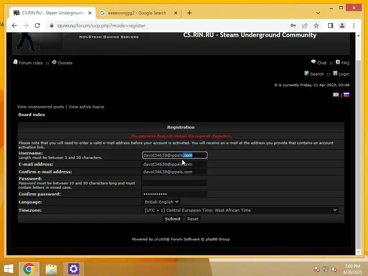368x276 pixels.
Task: Open the FAQ link
Action: (x=345, y=63)
